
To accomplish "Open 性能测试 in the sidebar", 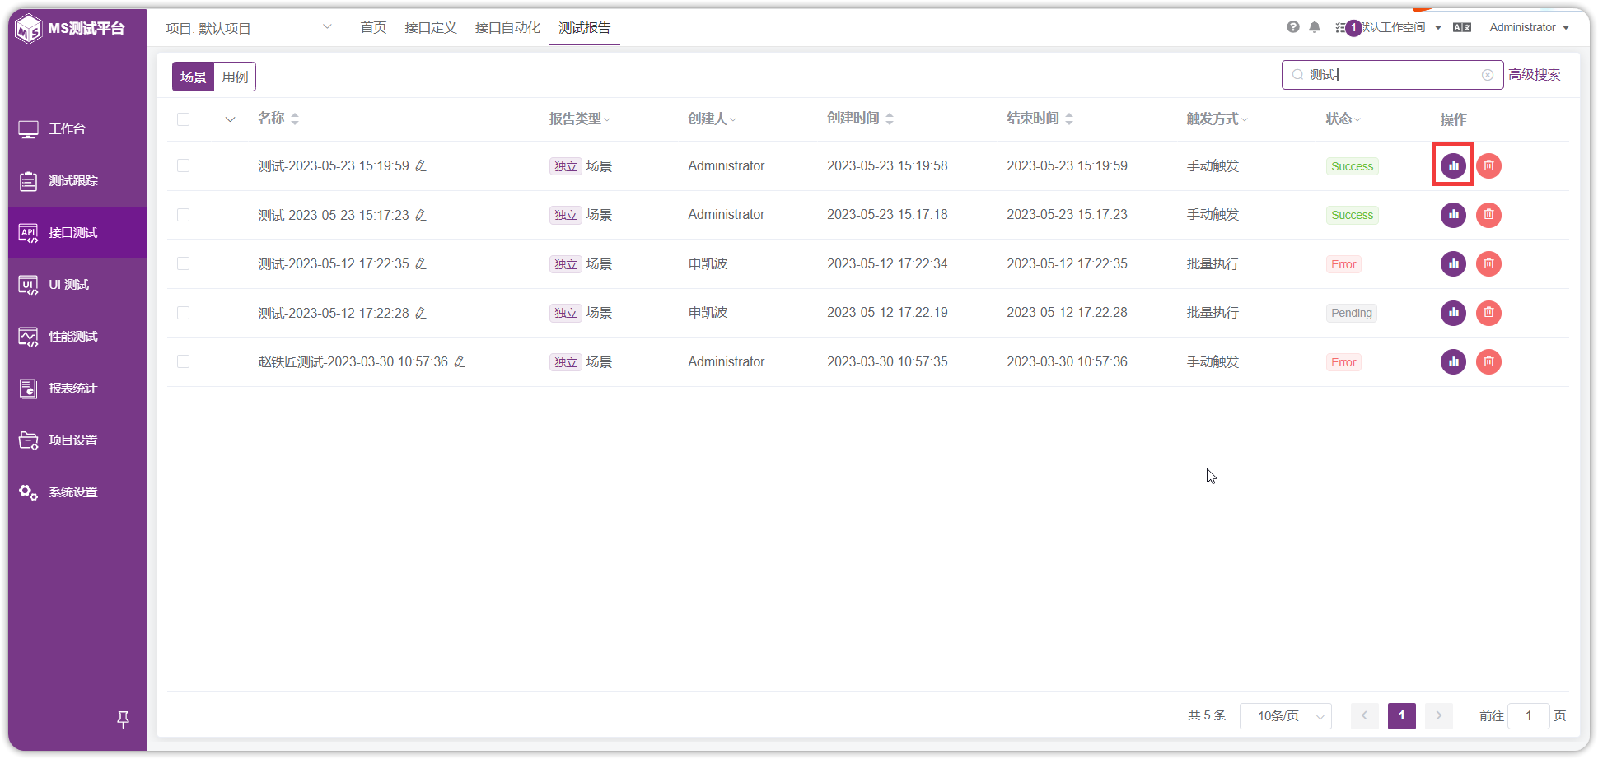I will pos(77,337).
